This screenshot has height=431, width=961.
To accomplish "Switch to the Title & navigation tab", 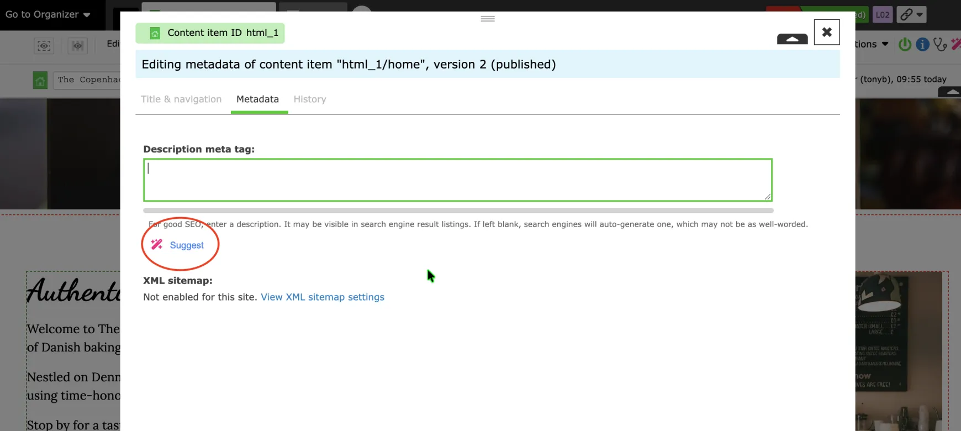I will tap(181, 99).
